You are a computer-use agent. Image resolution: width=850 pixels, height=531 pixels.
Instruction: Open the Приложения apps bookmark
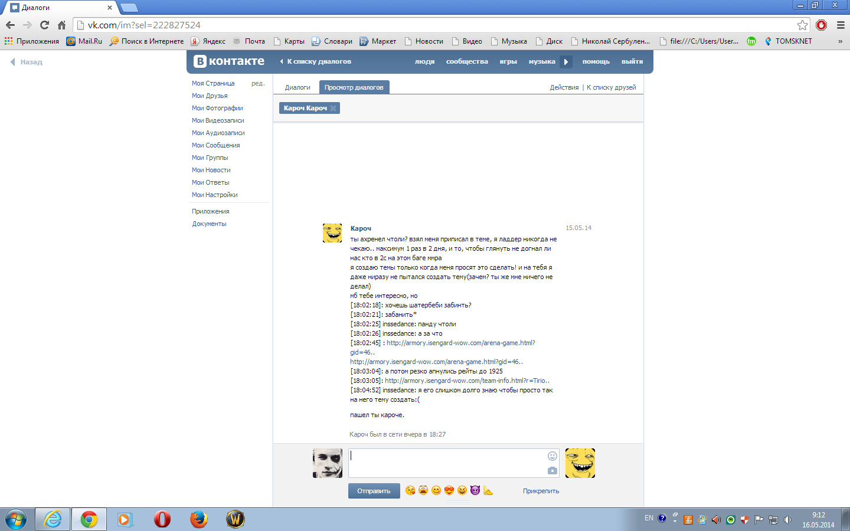(x=32, y=41)
